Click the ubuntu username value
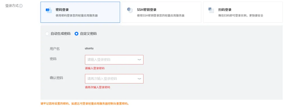This screenshot has width=294, height=110. (89, 48)
